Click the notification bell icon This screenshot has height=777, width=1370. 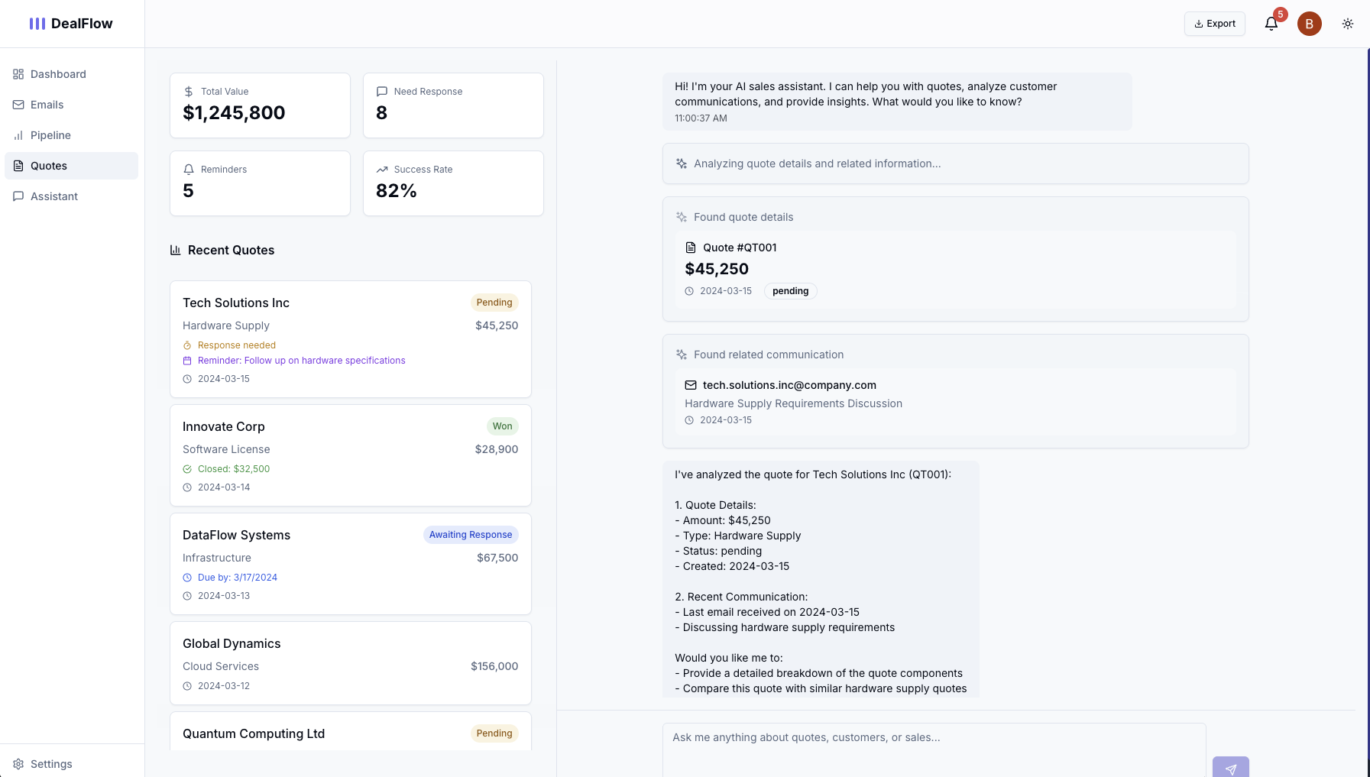point(1271,24)
